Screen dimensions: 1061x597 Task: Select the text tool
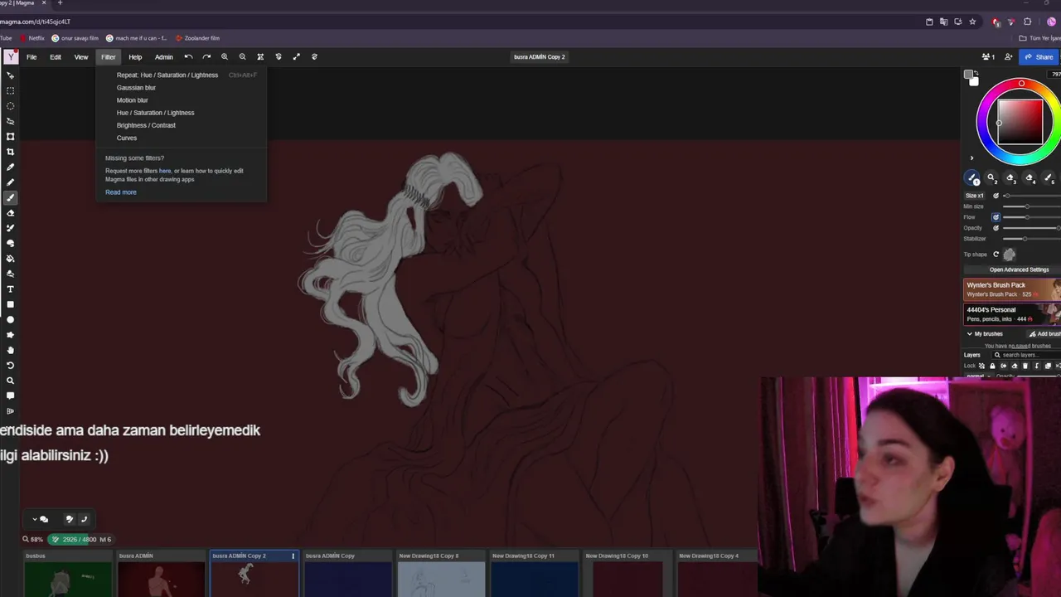point(11,289)
